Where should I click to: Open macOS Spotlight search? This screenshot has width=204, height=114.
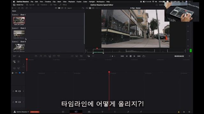(183, 2)
